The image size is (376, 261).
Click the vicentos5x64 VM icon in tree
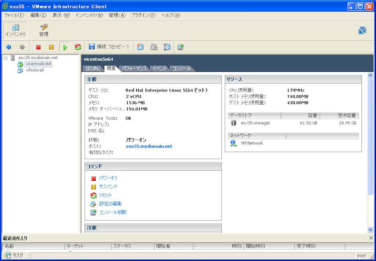(x=20, y=64)
